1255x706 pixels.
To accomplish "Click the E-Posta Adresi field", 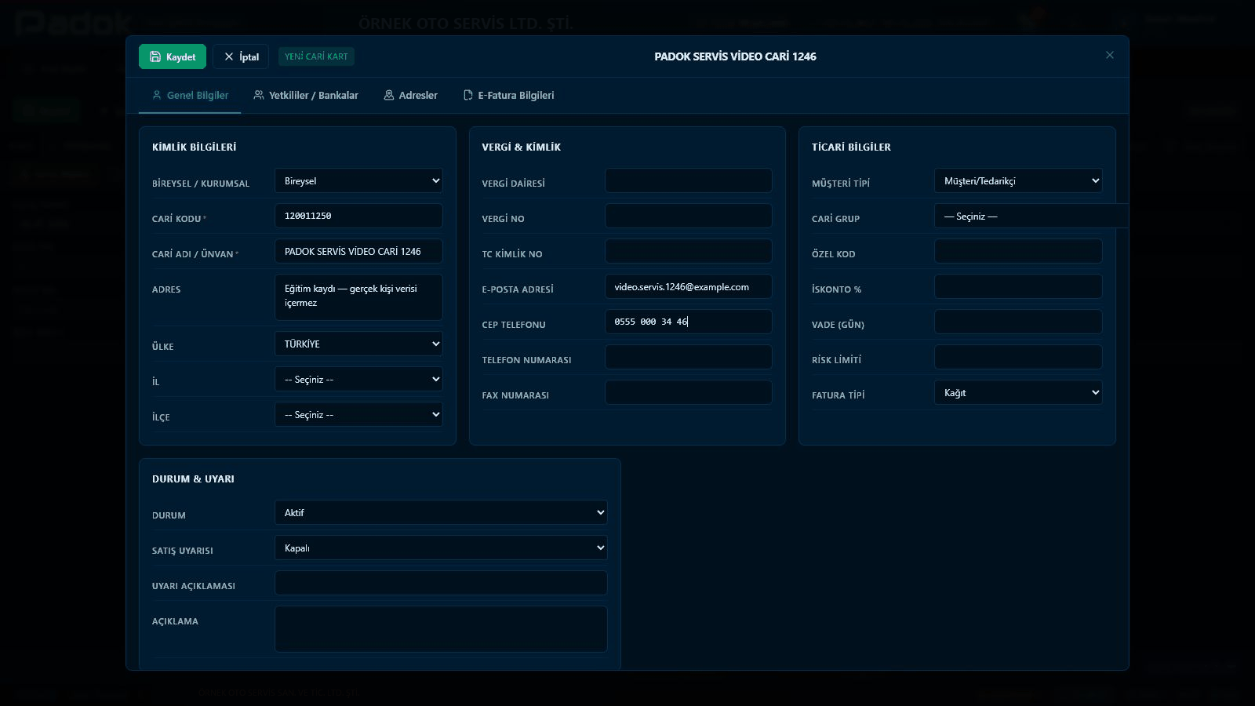I will tap(688, 286).
